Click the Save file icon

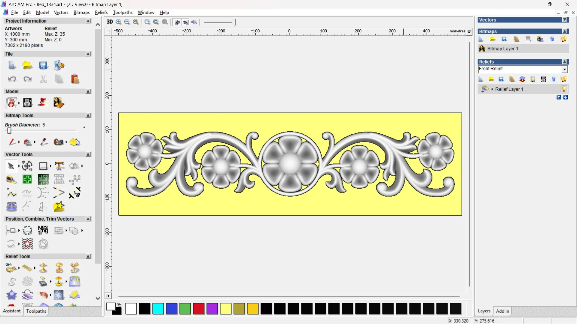click(x=43, y=65)
